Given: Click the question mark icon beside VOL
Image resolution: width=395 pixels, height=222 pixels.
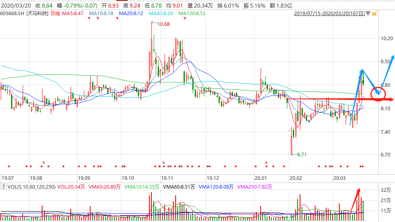Looking at the screenshot, I should [4, 187].
